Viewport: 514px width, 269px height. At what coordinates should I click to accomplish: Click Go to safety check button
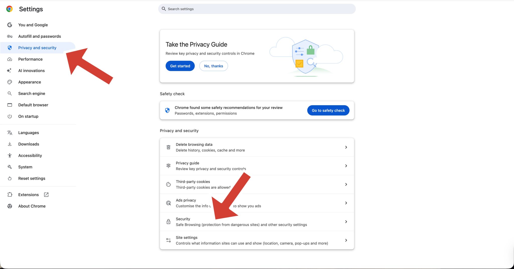[x=328, y=110]
